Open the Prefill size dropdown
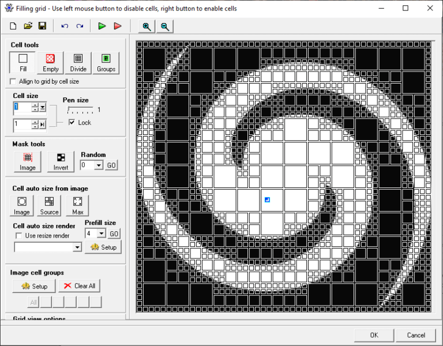This screenshot has width=443, height=346. pos(102,234)
